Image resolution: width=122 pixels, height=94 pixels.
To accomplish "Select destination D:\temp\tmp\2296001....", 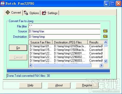I will (x=69, y=53).
